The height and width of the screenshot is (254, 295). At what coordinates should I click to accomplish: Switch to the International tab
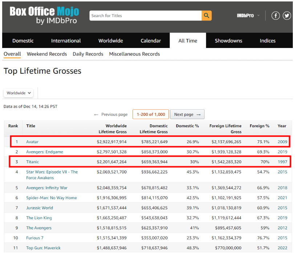pos(66,41)
